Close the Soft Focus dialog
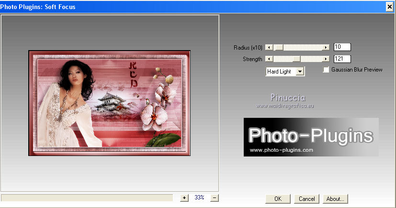This screenshot has height=208, width=396. (389, 7)
